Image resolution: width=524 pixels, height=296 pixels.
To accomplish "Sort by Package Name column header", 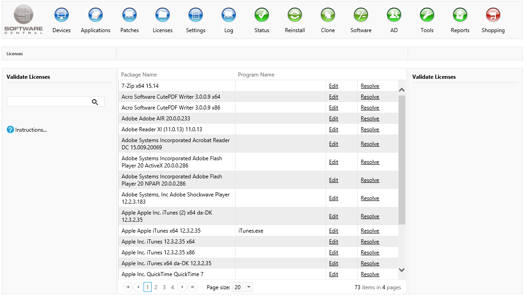I will (x=139, y=75).
